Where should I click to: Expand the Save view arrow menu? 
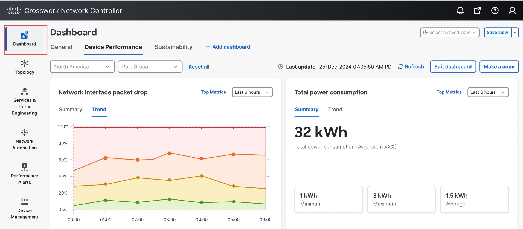coord(515,33)
